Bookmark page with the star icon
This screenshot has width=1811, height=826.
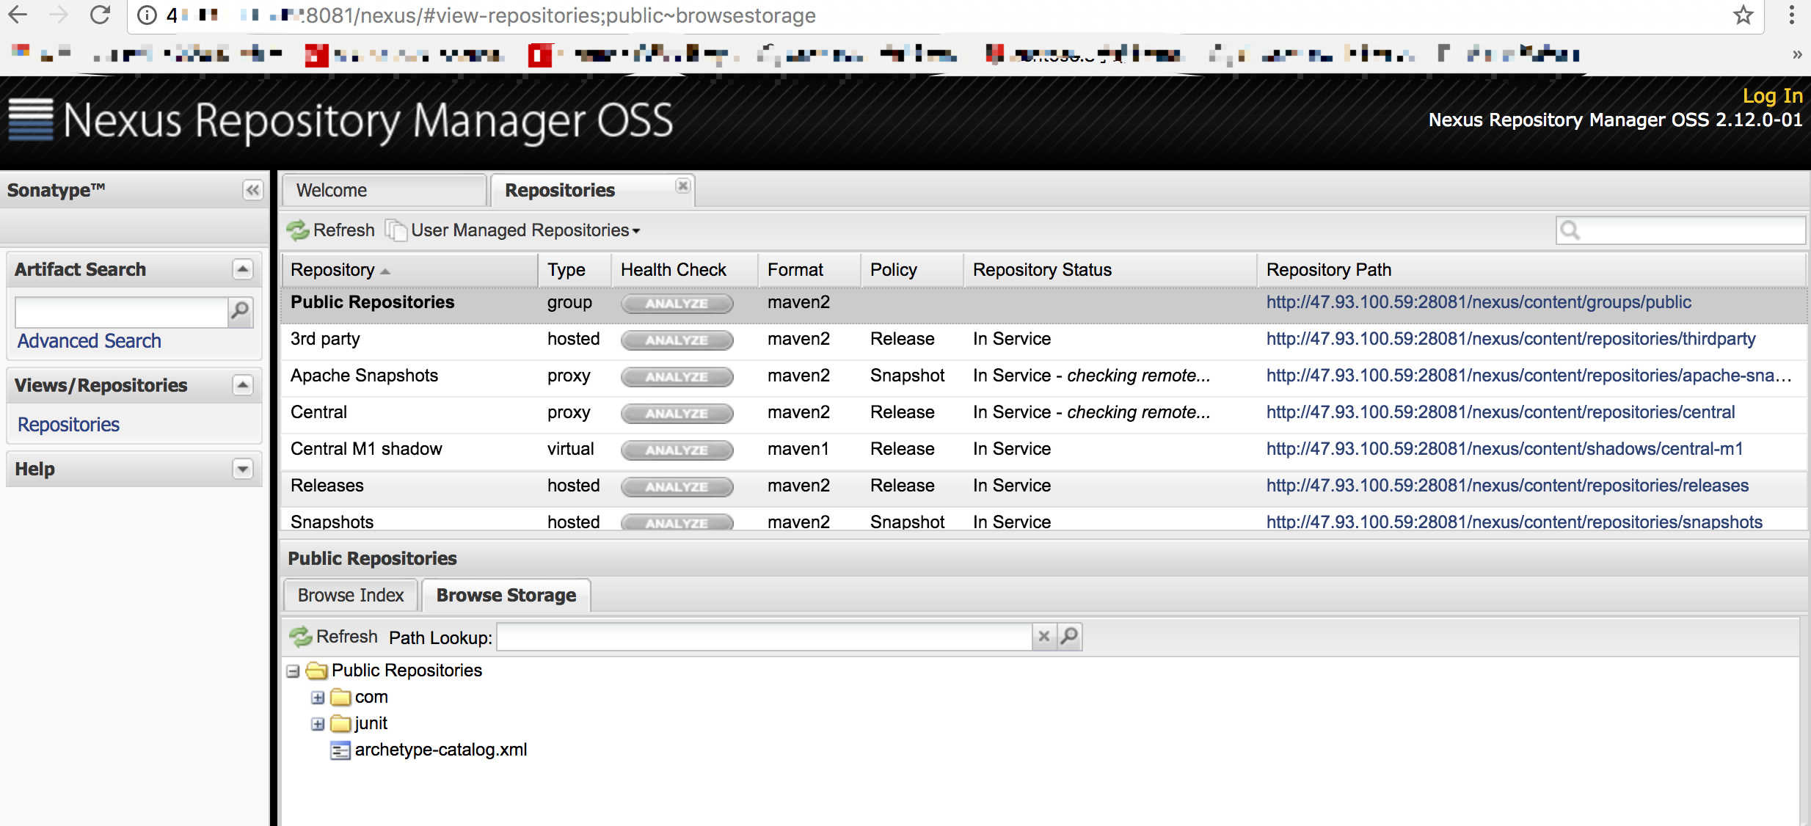(x=1743, y=15)
